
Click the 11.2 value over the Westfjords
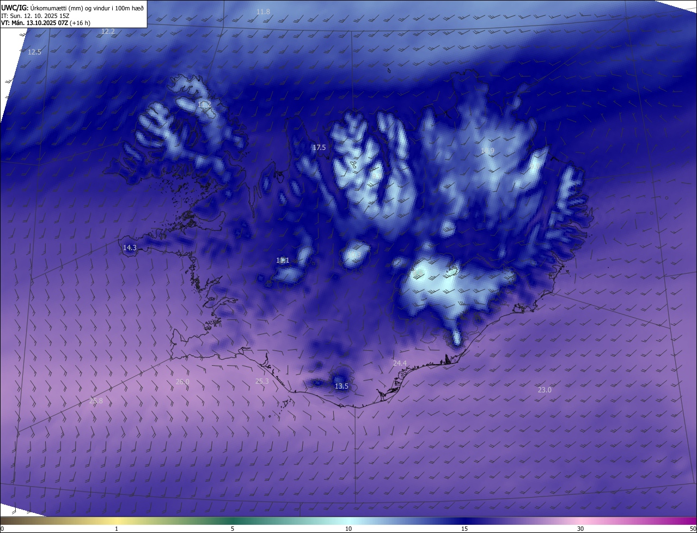[204, 104]
